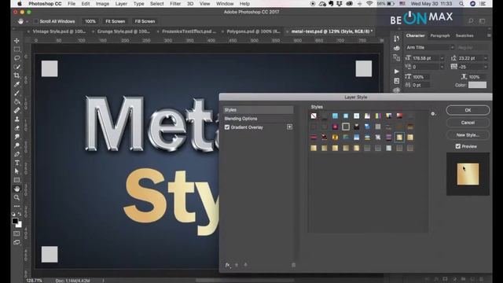Image resolution: width=503 pixels, height=283 pixels.
Task: Select the Zoom magnifier tool
Action: pyautogui.click(x=17, y=197)
